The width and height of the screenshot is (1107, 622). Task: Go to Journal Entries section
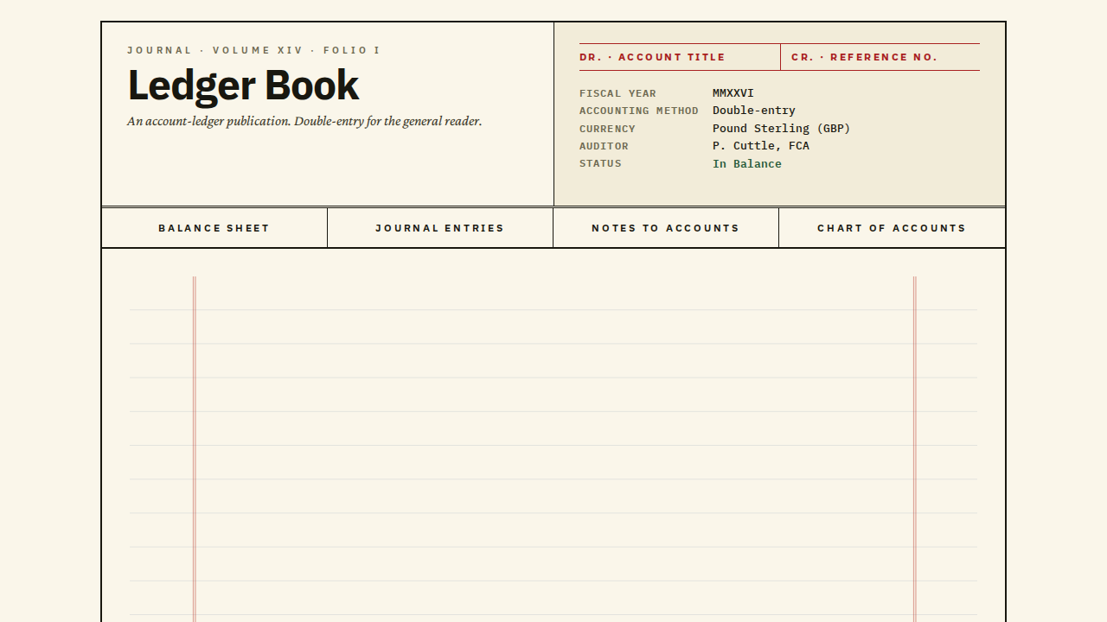pyautogui.click(x=440, y=228)
